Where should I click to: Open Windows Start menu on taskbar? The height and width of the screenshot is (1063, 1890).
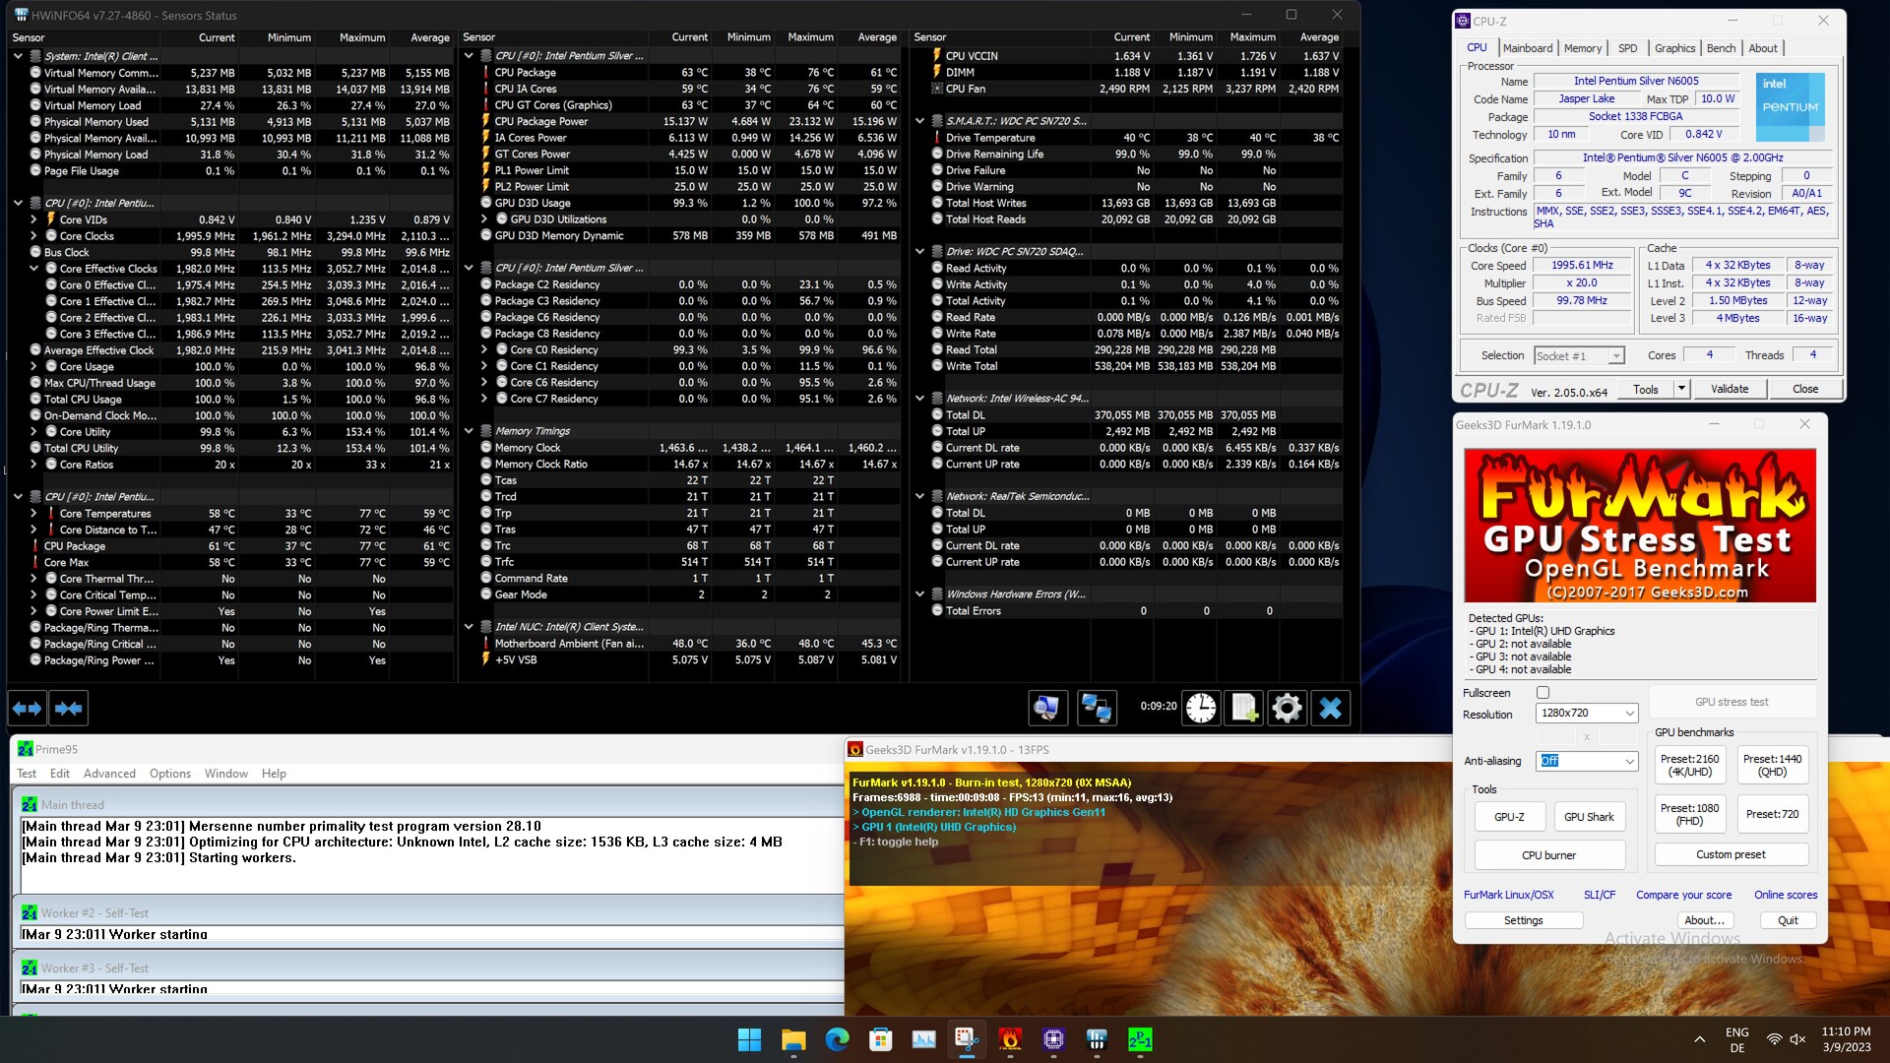(749, 1039)
